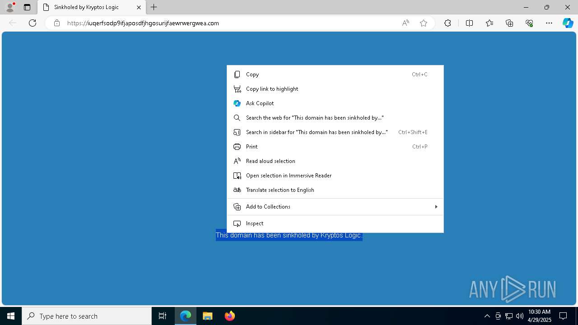Image resolution: width=578 pixels, height=325 pixels.
Task: Choose Search in sidebar for selection
Action: point(335,132)
